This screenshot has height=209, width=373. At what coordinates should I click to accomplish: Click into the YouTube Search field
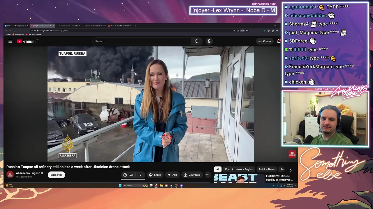(142, 41)
